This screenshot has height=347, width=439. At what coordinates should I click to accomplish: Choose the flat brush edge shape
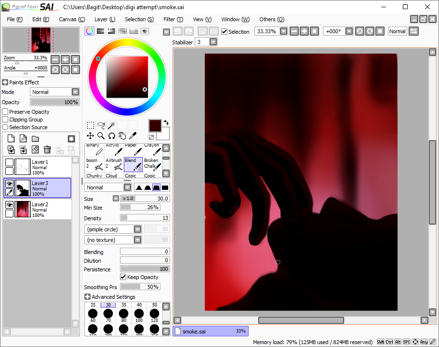coord(165,187)
